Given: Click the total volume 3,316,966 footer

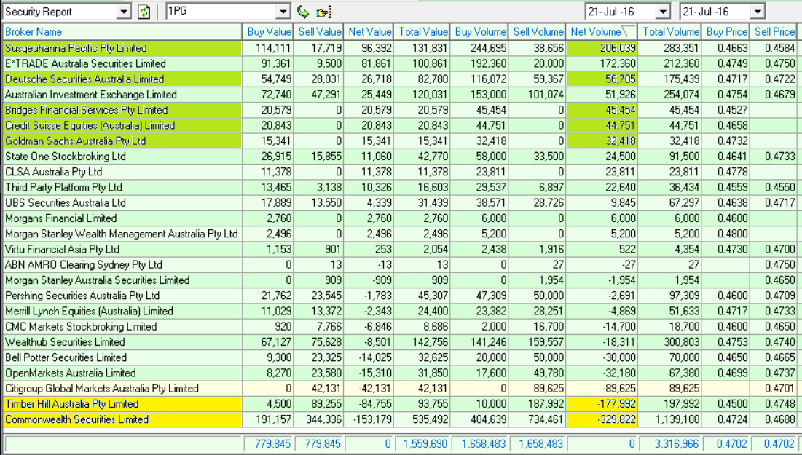Looking at the screenshot, I should 670,444.
